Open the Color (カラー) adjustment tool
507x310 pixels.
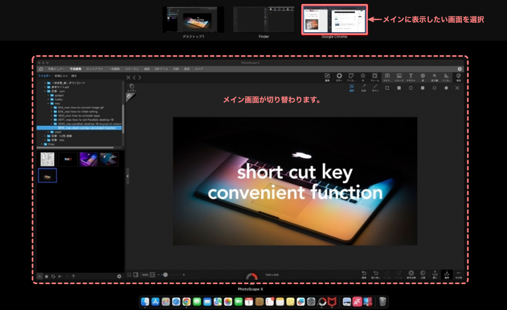tap(339, 77)
